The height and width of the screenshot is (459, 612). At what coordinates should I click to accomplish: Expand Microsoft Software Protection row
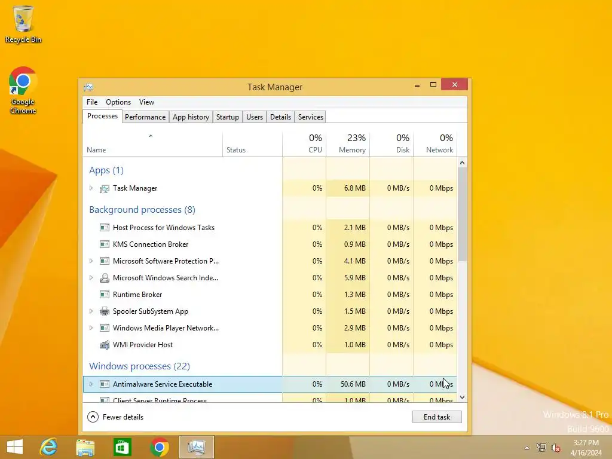tap(91, 261)
